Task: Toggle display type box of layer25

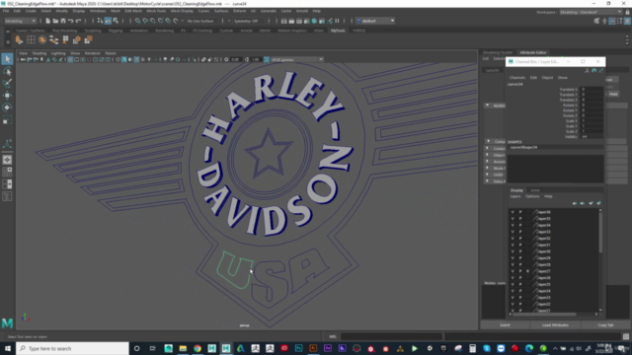Action: (527, 284)
